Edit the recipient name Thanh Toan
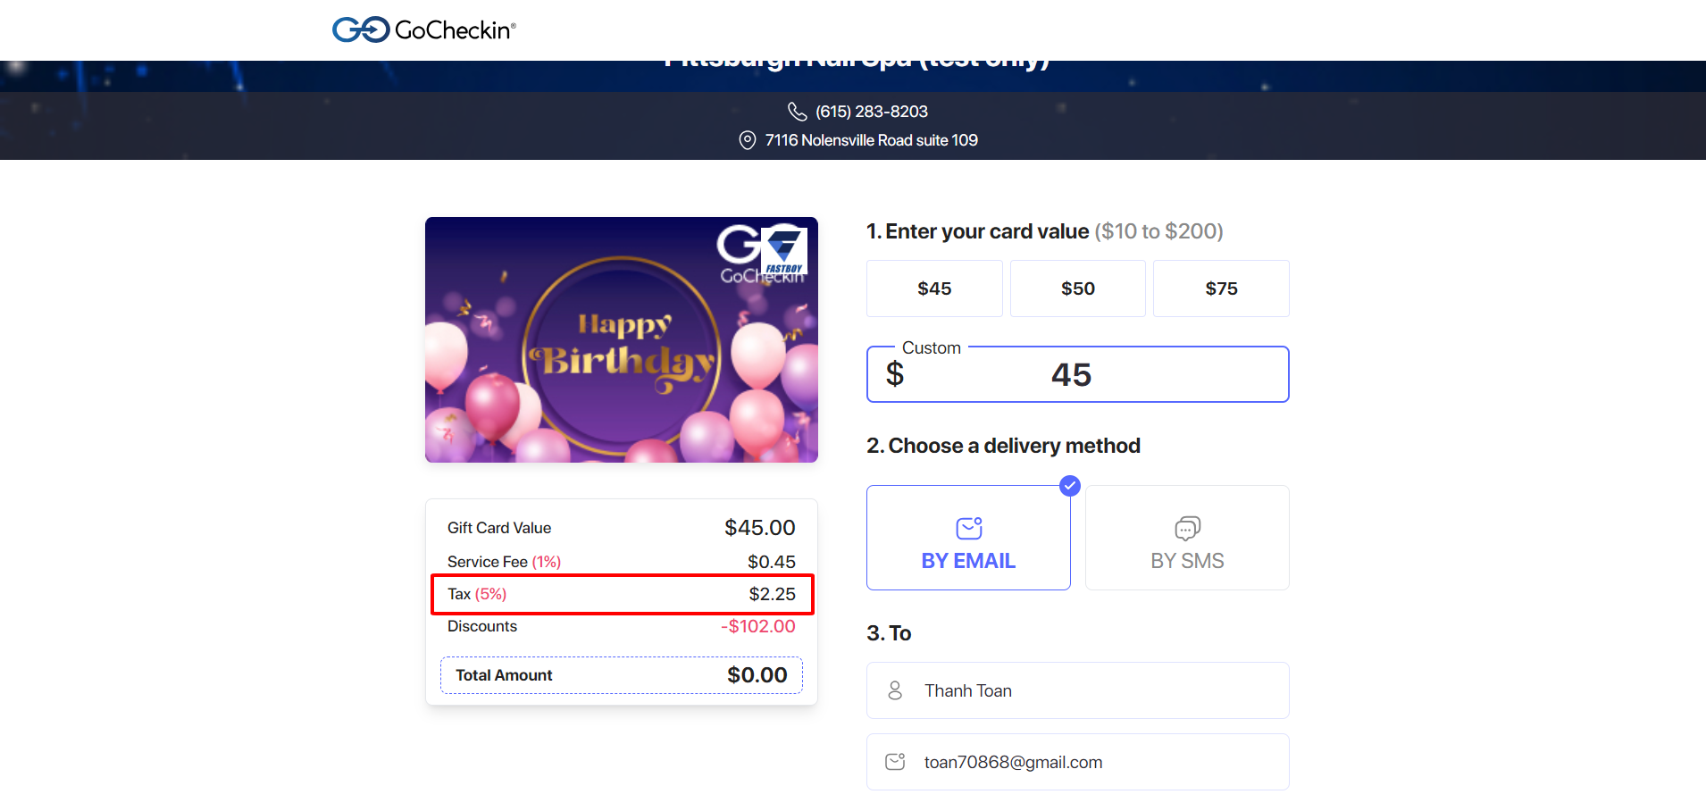 (x=1099, y=690)
